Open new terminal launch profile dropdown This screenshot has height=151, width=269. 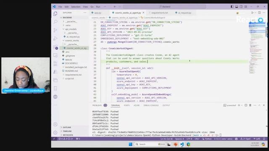[x=242, y=105]
